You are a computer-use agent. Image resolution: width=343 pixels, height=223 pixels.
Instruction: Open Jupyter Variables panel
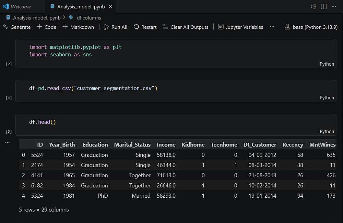tap(240, 27)
